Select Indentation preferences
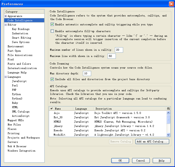175x167 pixels. 20,33
